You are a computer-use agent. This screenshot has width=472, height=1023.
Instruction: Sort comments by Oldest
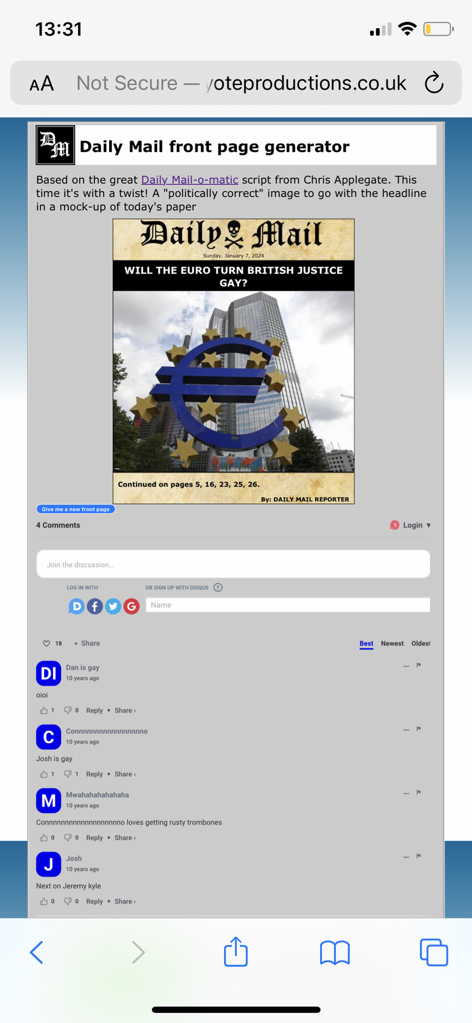(421, 644)
